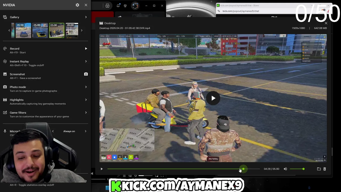341x192 pixels.
Task: Mute the video with speaker icon
Action: pos(285,169)
